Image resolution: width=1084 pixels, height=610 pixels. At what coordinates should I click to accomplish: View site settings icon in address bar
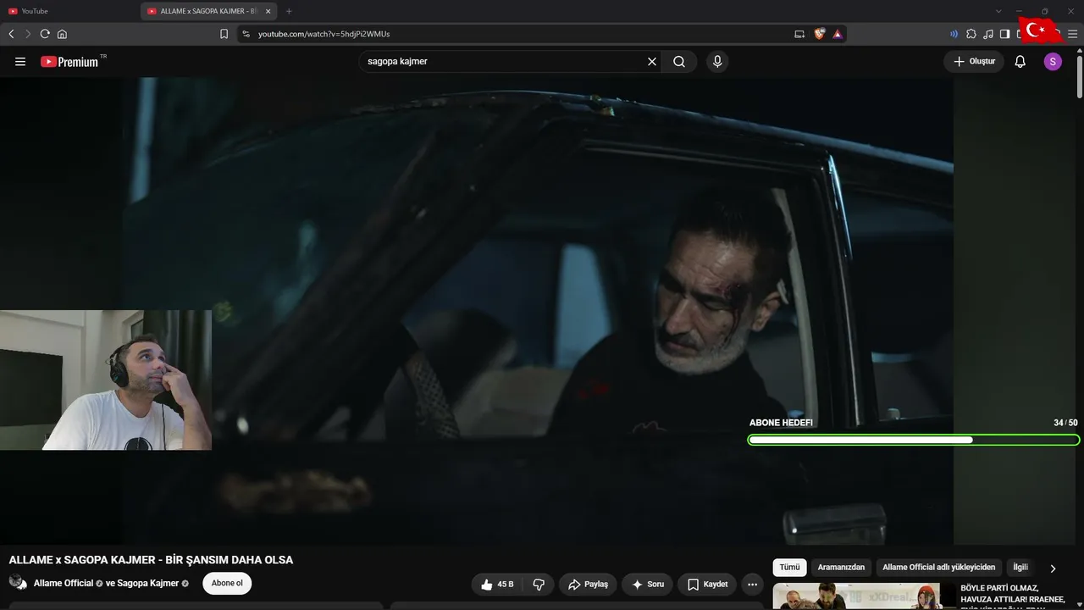pyautogui.click(x=246, y=34)
